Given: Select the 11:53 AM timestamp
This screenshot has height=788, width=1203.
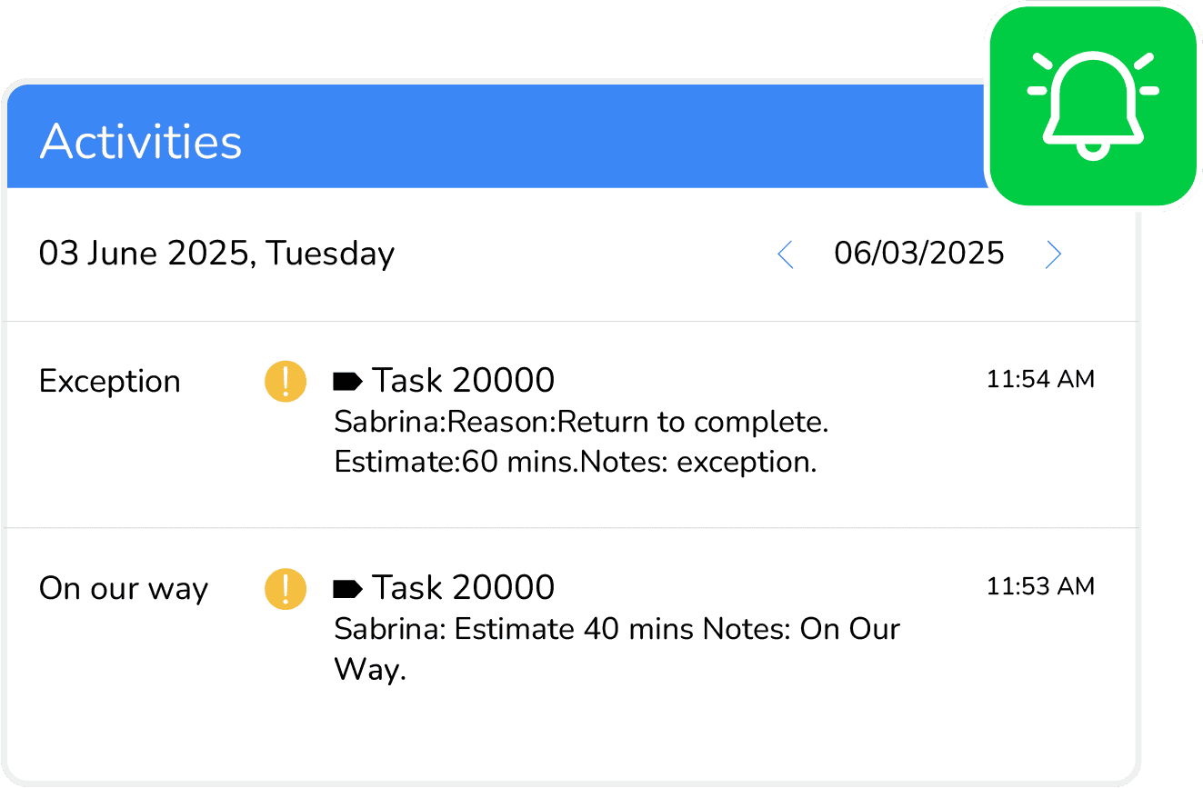Looking at the screenshot, I should tap(1040, 586).
